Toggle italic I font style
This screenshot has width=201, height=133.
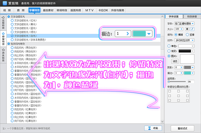click(x=192, y=29)
